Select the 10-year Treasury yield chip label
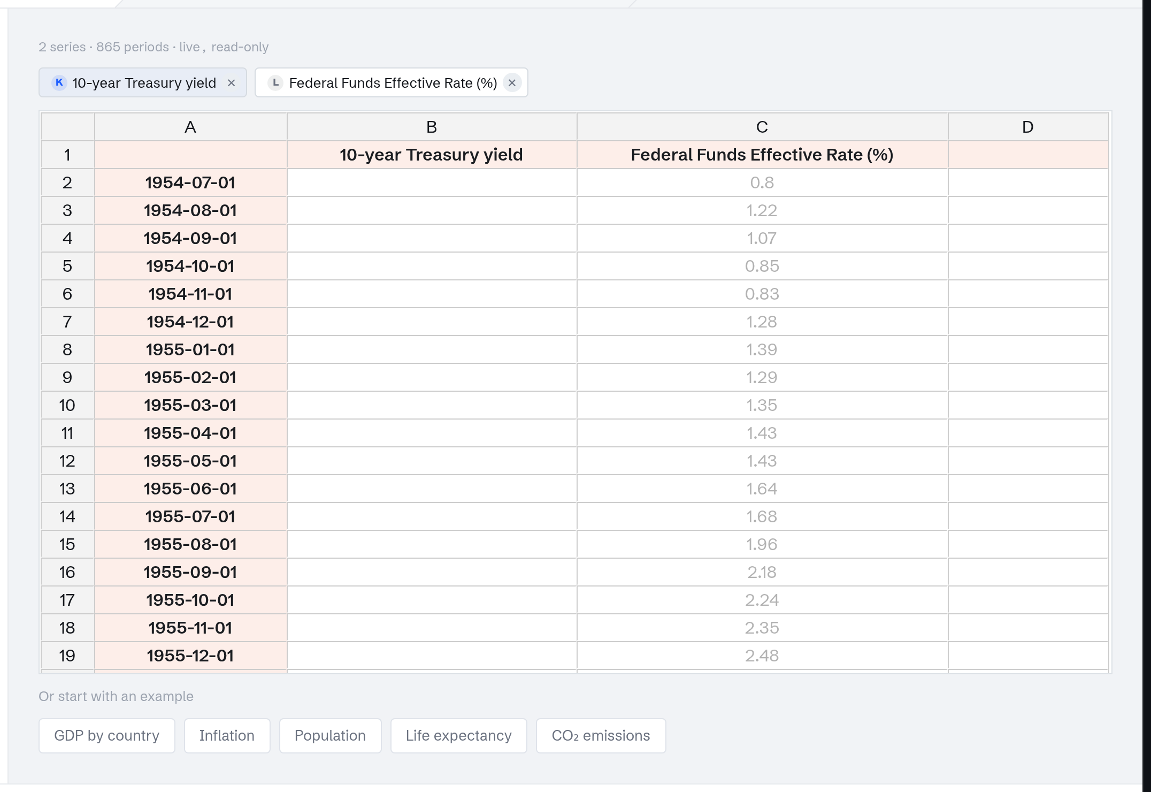1151x792 pixels. (144, 83)
